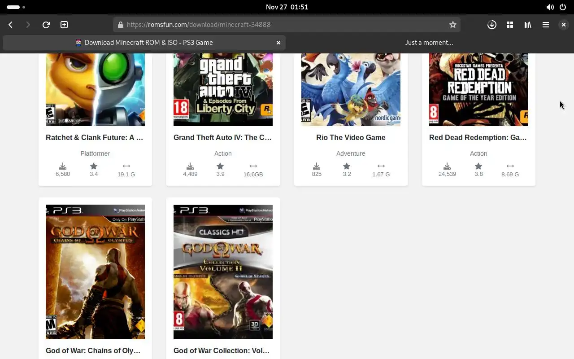
Task: Click the lock icon in address bar
Action: [120, 25]
